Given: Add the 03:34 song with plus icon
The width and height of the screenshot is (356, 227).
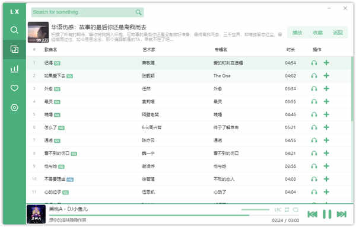Looking at the screenshot, I should pyautogui.click(x=326, y=89).
